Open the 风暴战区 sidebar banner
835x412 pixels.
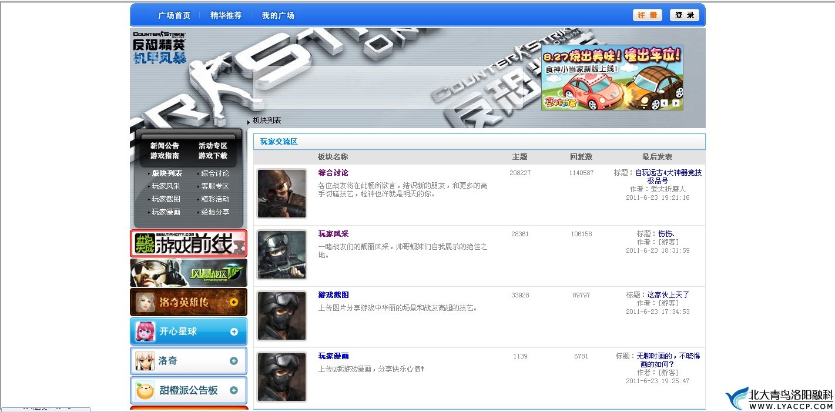[x=189, y=273]
